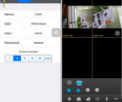Switch to channel page 4

(x=97, y=90)
